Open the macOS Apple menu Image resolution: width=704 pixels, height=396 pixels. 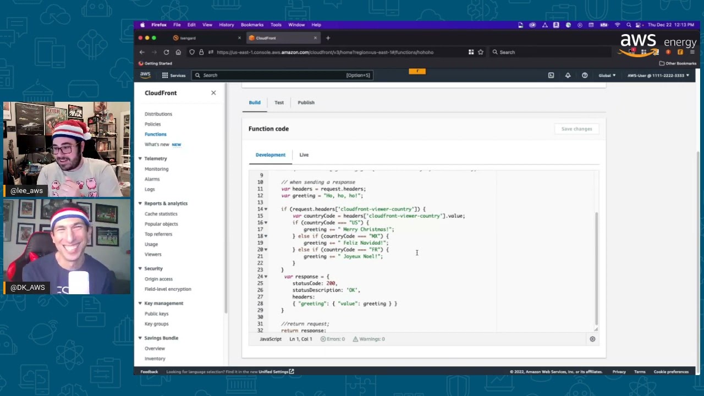tap(142, 25)
